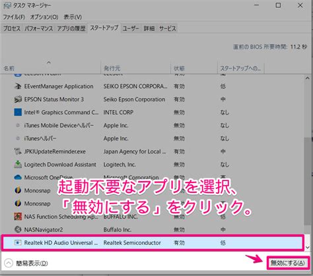Select iTunes Mobile Deviceヘルパー row name
Image resolution: width=313 pixels, height=276 pixels.
point(59,125)
